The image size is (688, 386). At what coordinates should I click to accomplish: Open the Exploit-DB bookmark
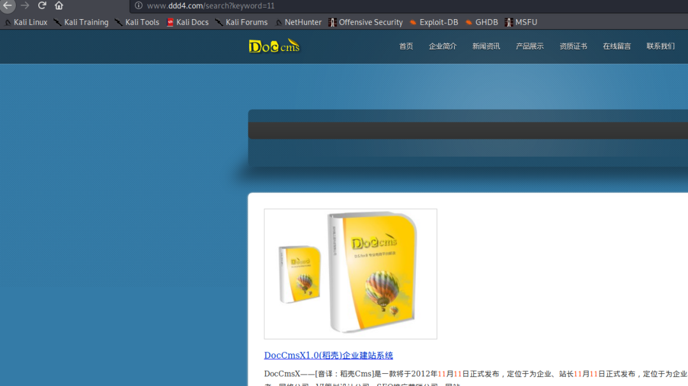[x=434, y=22]
